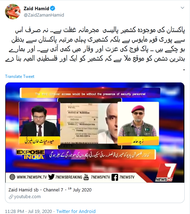Open the tweet options chevron menu
Image resolution: width=190 pixels, height=214 pixels.
click(182, 8)
